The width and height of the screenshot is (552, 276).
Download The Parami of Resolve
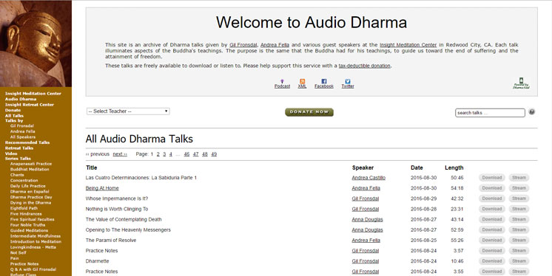492,240
